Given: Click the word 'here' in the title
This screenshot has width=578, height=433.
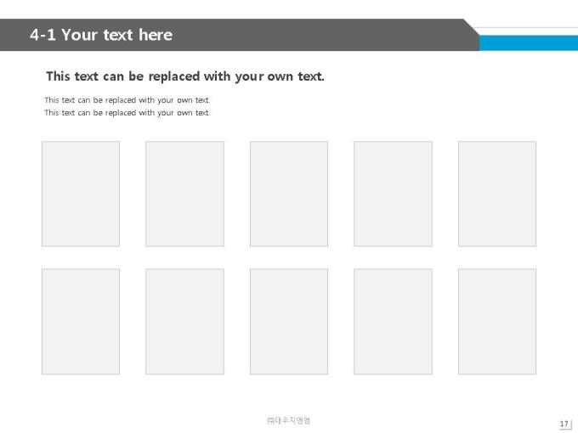Looking at the screenshot, I should 156,35.
